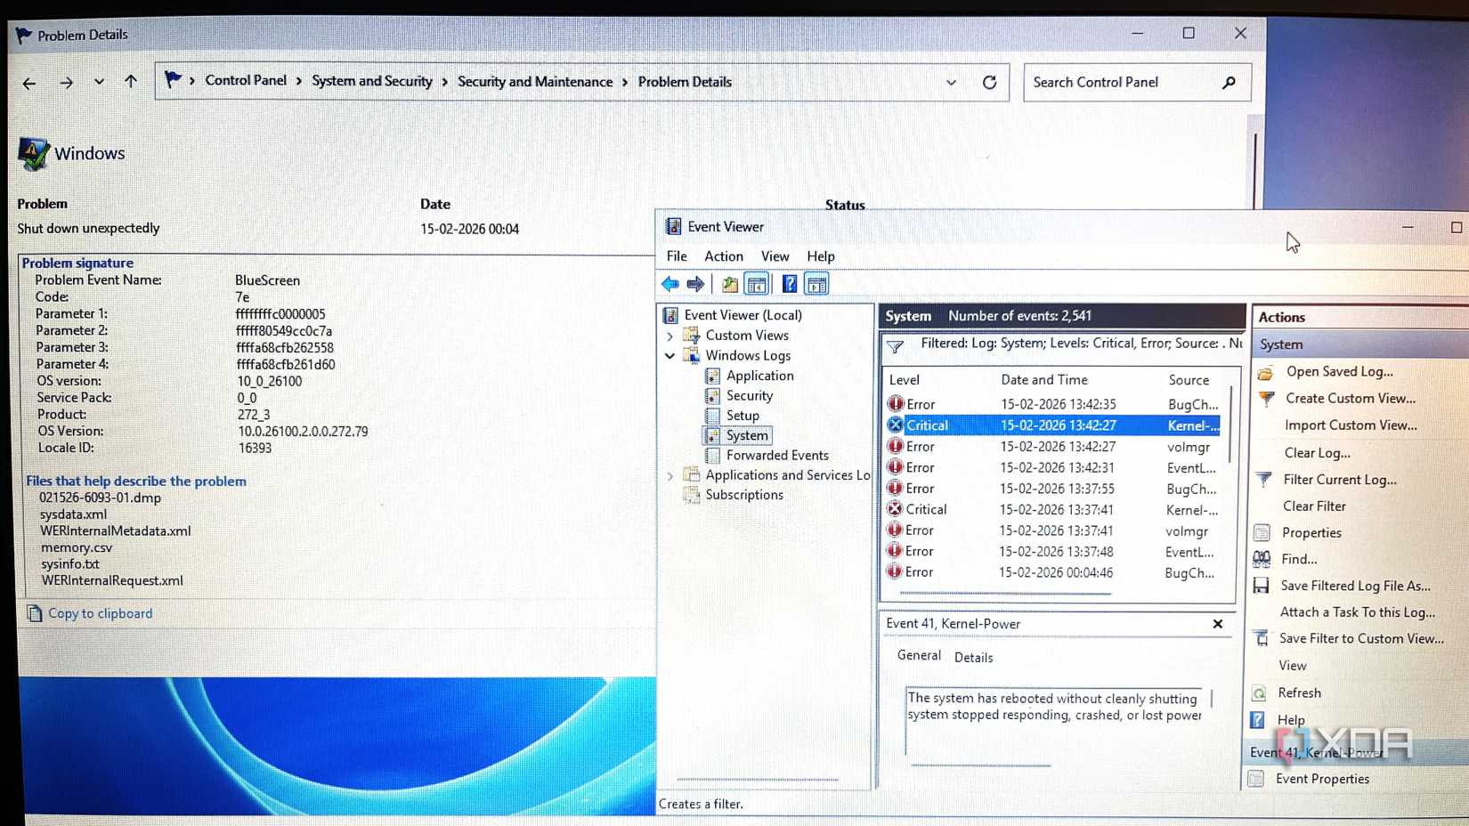Open the address bar history dropdown
The image size is (1469, 826).
(951, 82)
